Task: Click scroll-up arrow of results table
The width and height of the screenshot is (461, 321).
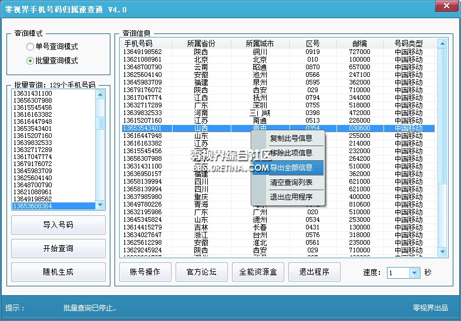Action: pos(442,43)
